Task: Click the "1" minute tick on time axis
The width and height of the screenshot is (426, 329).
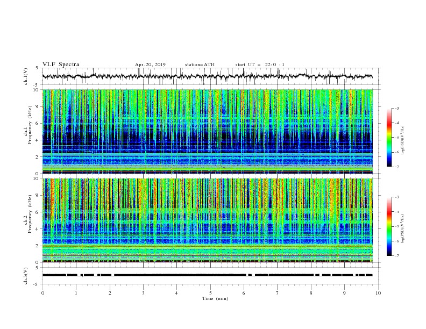Action: 76,293
